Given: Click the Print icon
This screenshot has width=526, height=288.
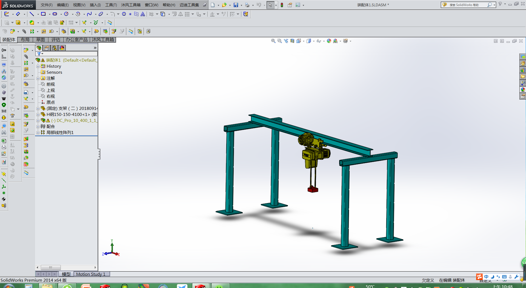Looking at the screenshot, I should coord(247,5).
